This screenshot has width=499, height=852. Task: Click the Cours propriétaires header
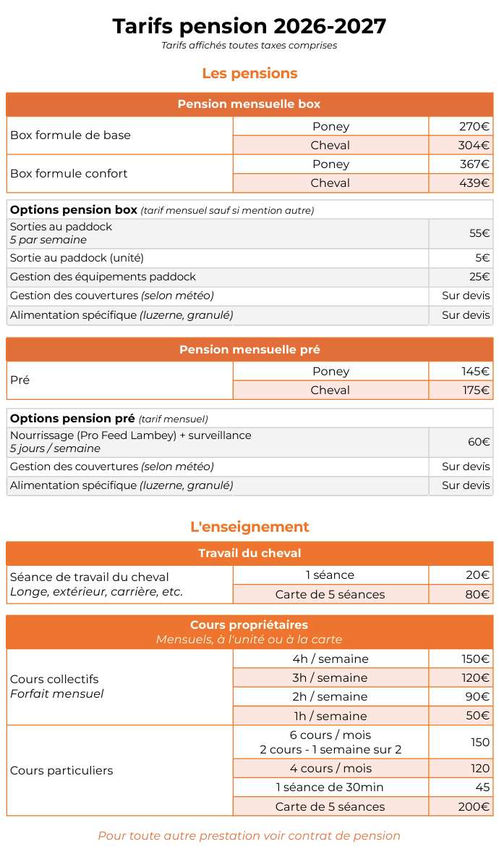click(x=249, y=632)
